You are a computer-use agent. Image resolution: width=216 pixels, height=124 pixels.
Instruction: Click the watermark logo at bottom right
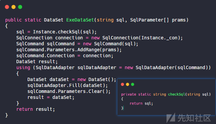(188, 118)
